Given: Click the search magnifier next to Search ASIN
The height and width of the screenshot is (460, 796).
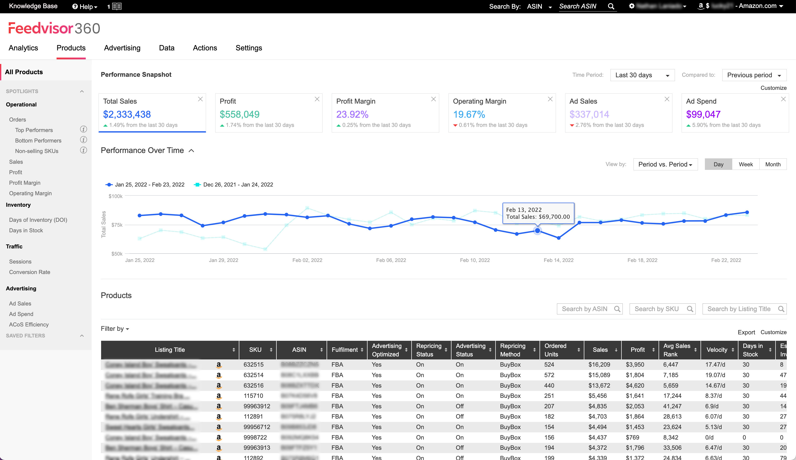Looking at the screenshot, I should coord(611,6).
